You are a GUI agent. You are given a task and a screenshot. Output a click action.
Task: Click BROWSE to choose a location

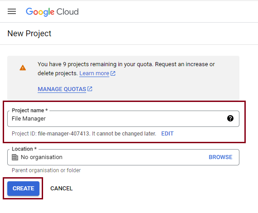click(220, 157)
